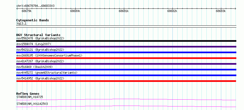
Task: Click the 68683k ruler tick label
Action: [x=221, y=11]
